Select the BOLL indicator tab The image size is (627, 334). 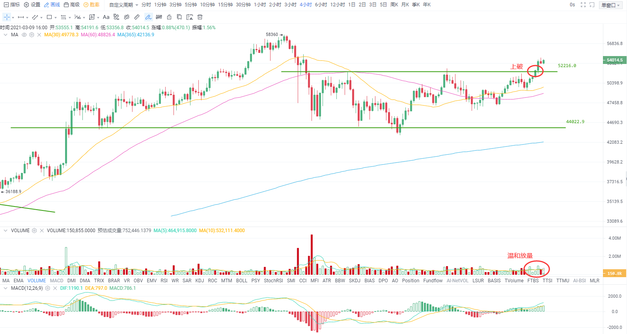(242, 281)
